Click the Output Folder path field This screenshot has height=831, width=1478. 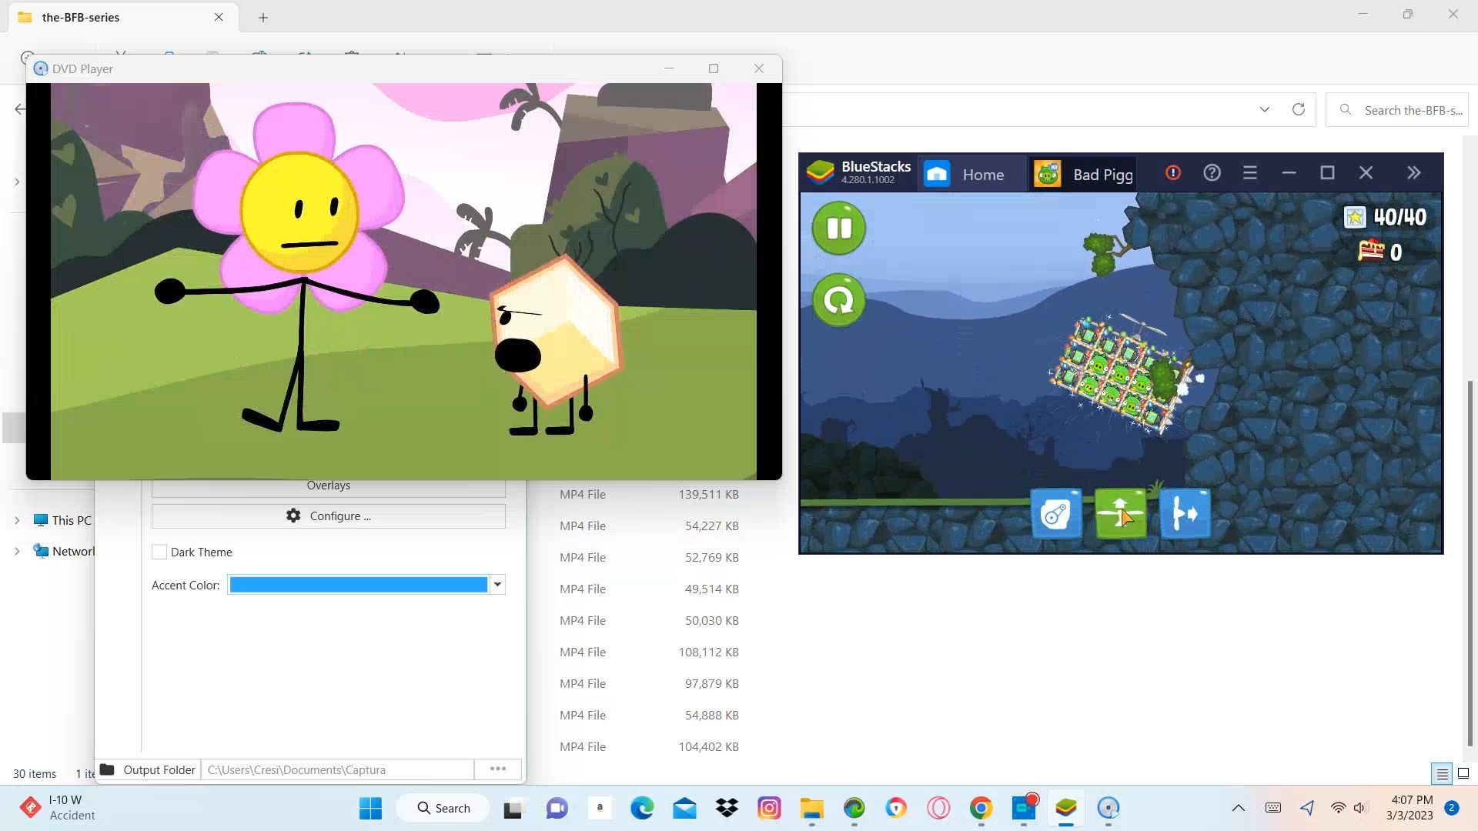pos(337,769)
